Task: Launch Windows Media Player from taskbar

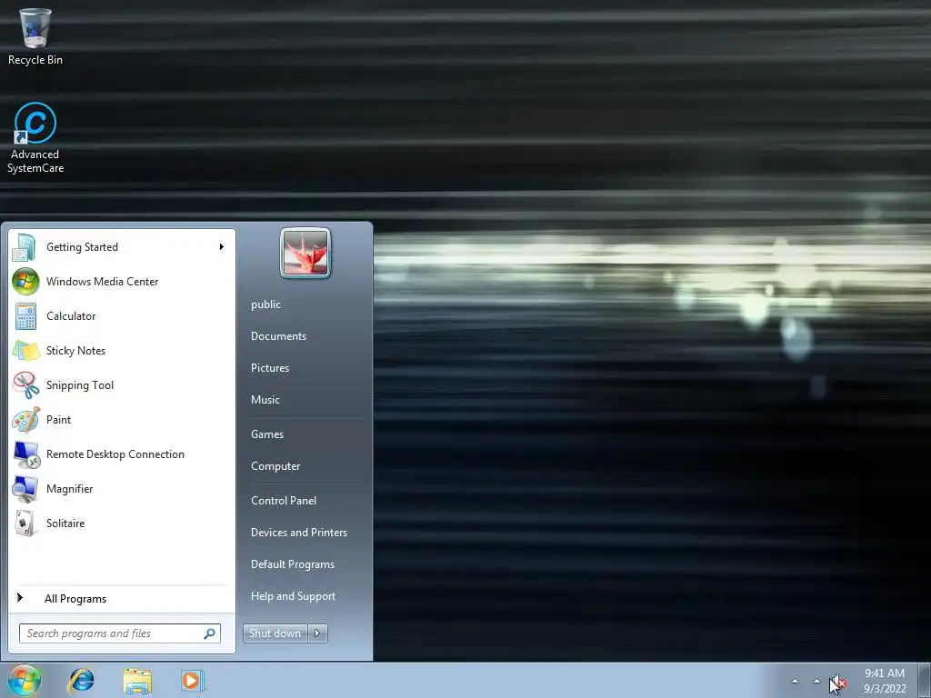Action: (x=193, y=680)
